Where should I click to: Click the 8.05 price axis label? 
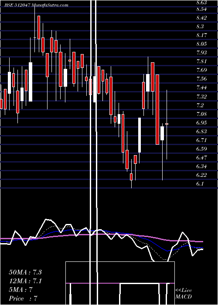point(201,44)
